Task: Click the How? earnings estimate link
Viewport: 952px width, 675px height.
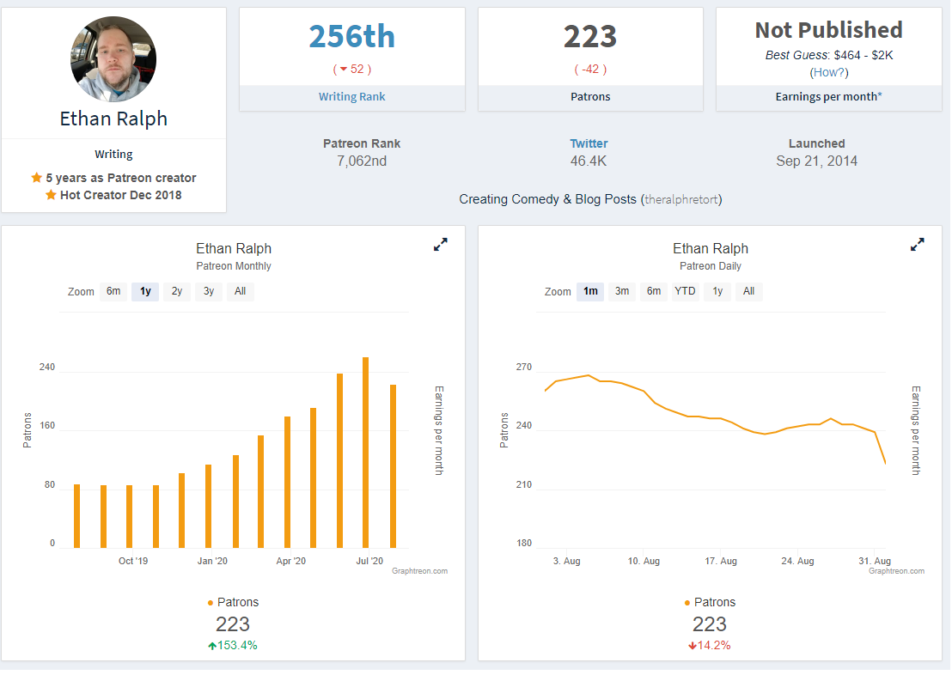Action: pyautogui.click(x=829, y=72)
